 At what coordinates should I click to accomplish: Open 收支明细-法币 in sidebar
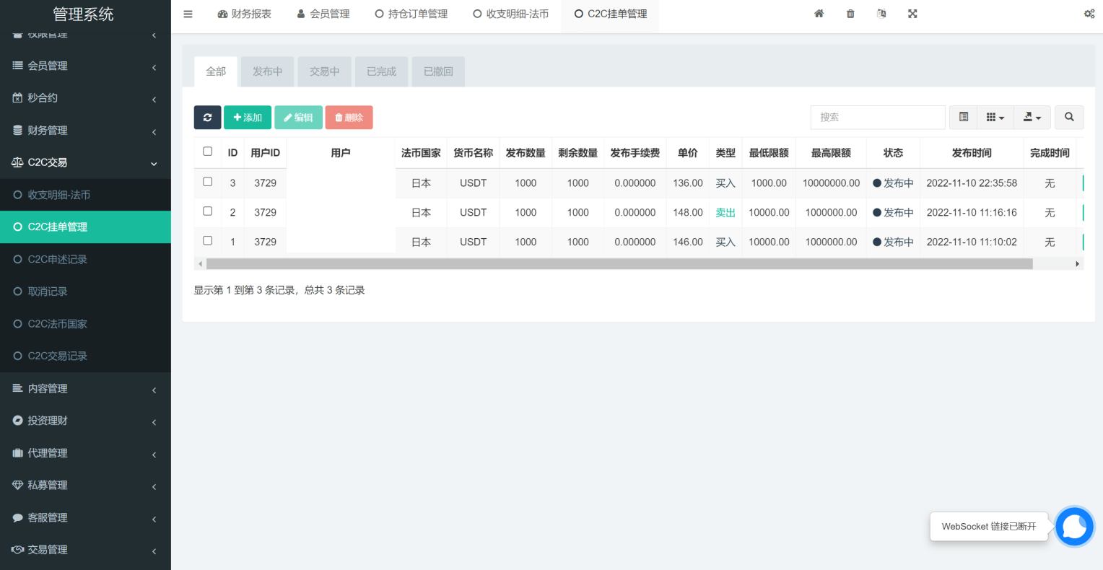point(85,195)
